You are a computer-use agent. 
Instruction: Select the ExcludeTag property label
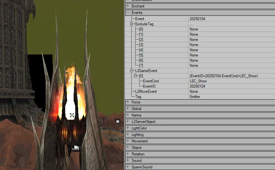click(x=144, y=24)
